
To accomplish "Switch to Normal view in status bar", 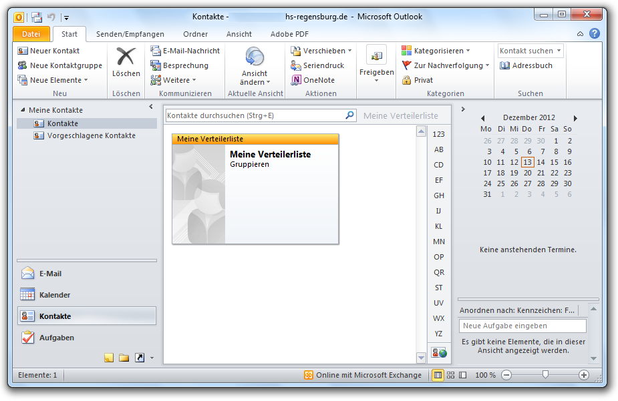I will 438,375.
